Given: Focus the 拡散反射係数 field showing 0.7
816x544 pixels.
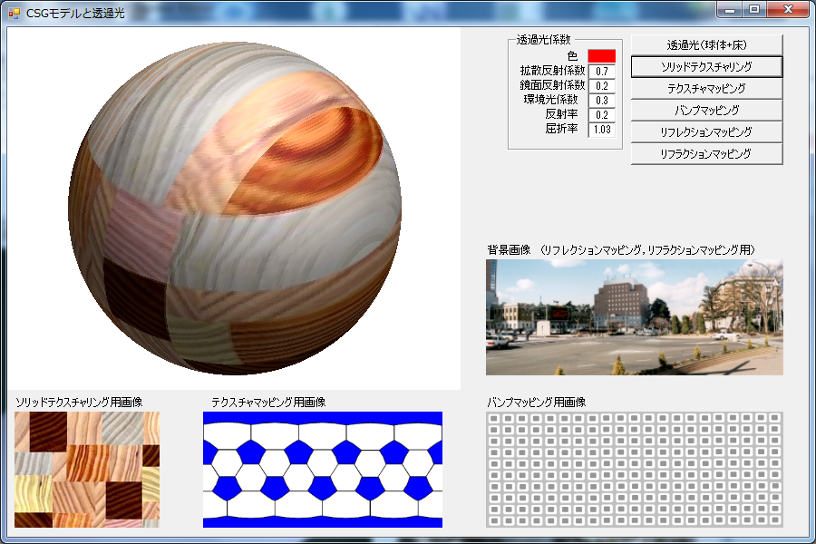Looking at the screenshot, I should [602, 72].
